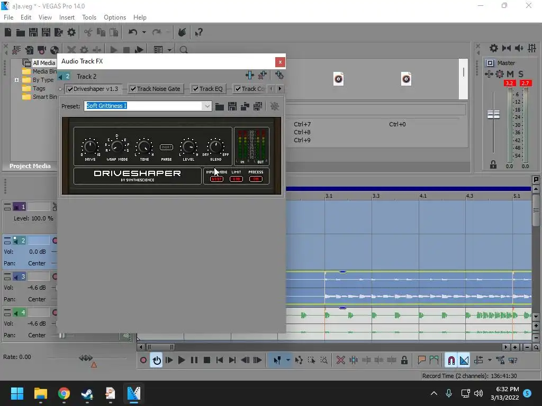Click the Undo arrow in the toolbar
Screen dimensions: 542x406
click(132, 32)
